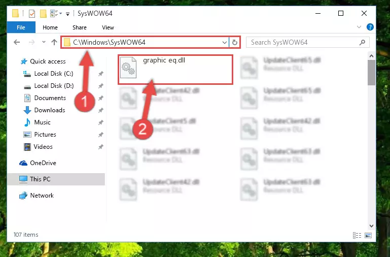Click the Forward navigation arrow
390x257 pixels.
coord(31,42)
